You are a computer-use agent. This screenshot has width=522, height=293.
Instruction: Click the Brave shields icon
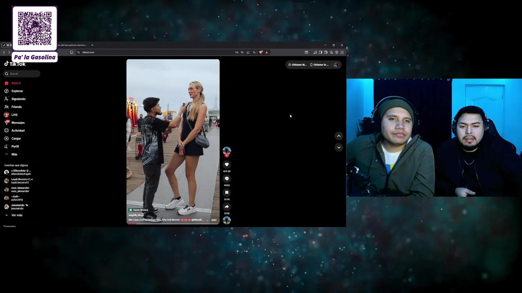pos(261,52)
